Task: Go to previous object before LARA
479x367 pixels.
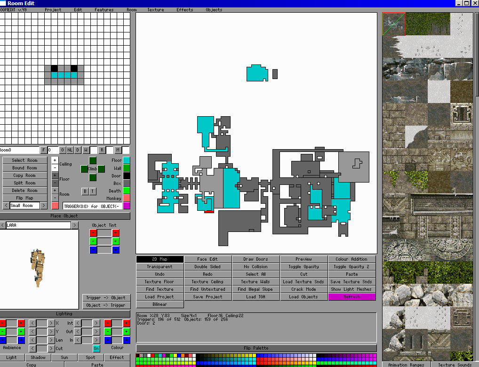Action: 2,225
